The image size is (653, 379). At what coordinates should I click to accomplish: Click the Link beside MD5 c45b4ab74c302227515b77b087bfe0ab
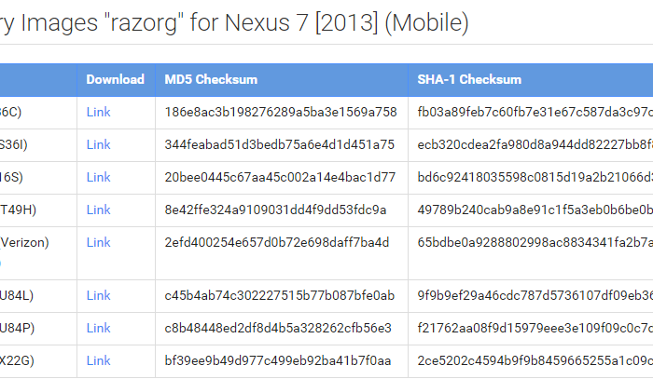tap(98, 295)
